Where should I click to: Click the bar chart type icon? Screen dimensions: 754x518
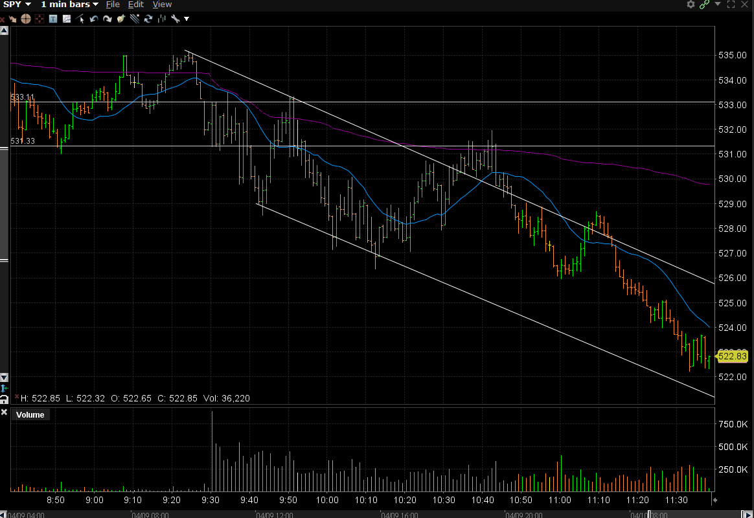coord(161,19)
